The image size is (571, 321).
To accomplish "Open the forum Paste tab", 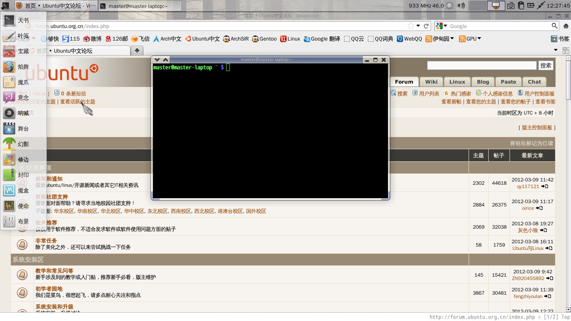I will click(x=508, y=82).
